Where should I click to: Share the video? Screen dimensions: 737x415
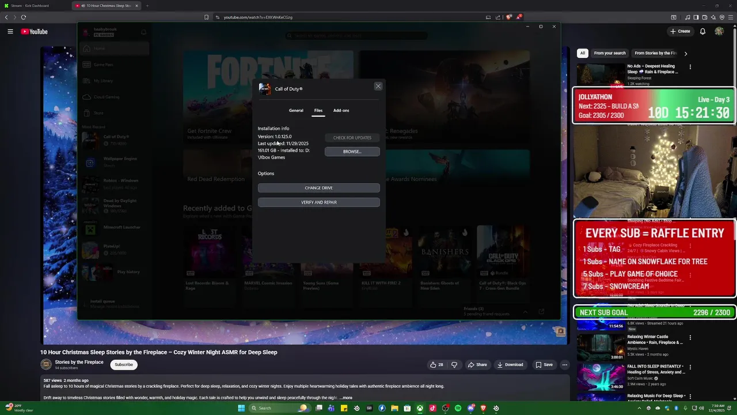(x=477, y=365)
